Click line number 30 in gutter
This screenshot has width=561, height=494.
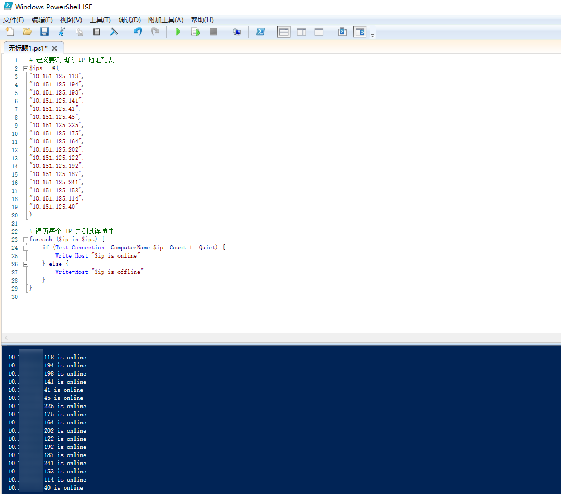click(x=15, y=297)
